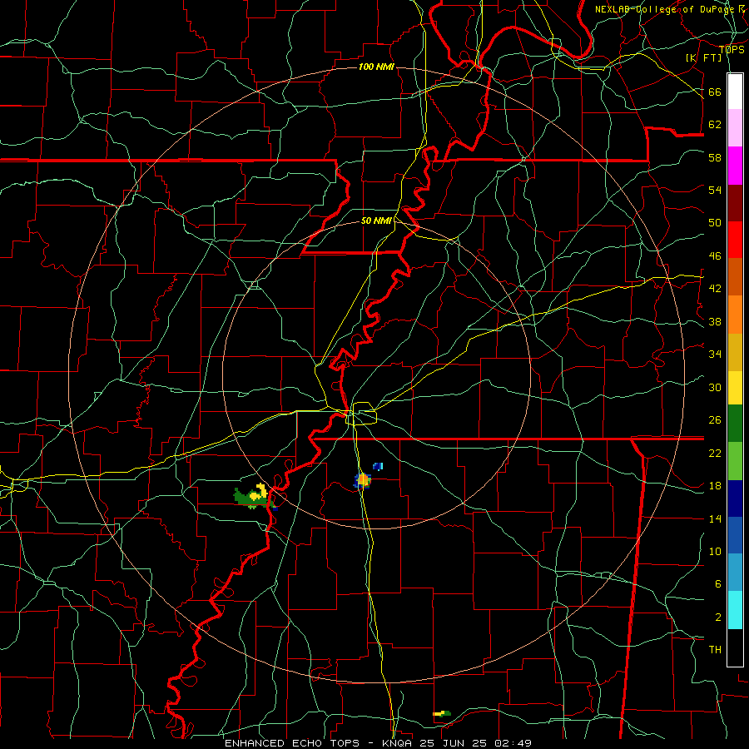
Task: Click the dark orange legend swatch
Action: tap(735, 277)
